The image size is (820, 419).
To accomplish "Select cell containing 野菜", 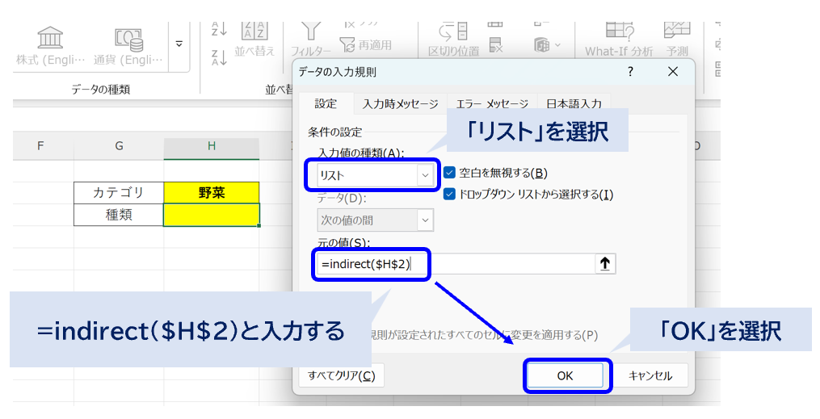I will coord(212,193).
